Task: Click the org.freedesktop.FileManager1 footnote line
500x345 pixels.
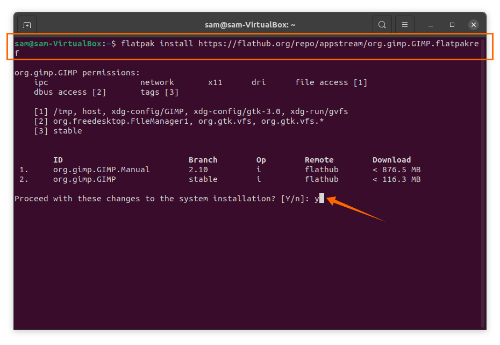Action: point(179,121)
